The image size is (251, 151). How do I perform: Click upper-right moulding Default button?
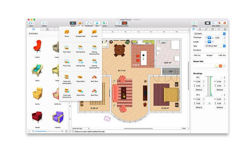pos(220,90)
